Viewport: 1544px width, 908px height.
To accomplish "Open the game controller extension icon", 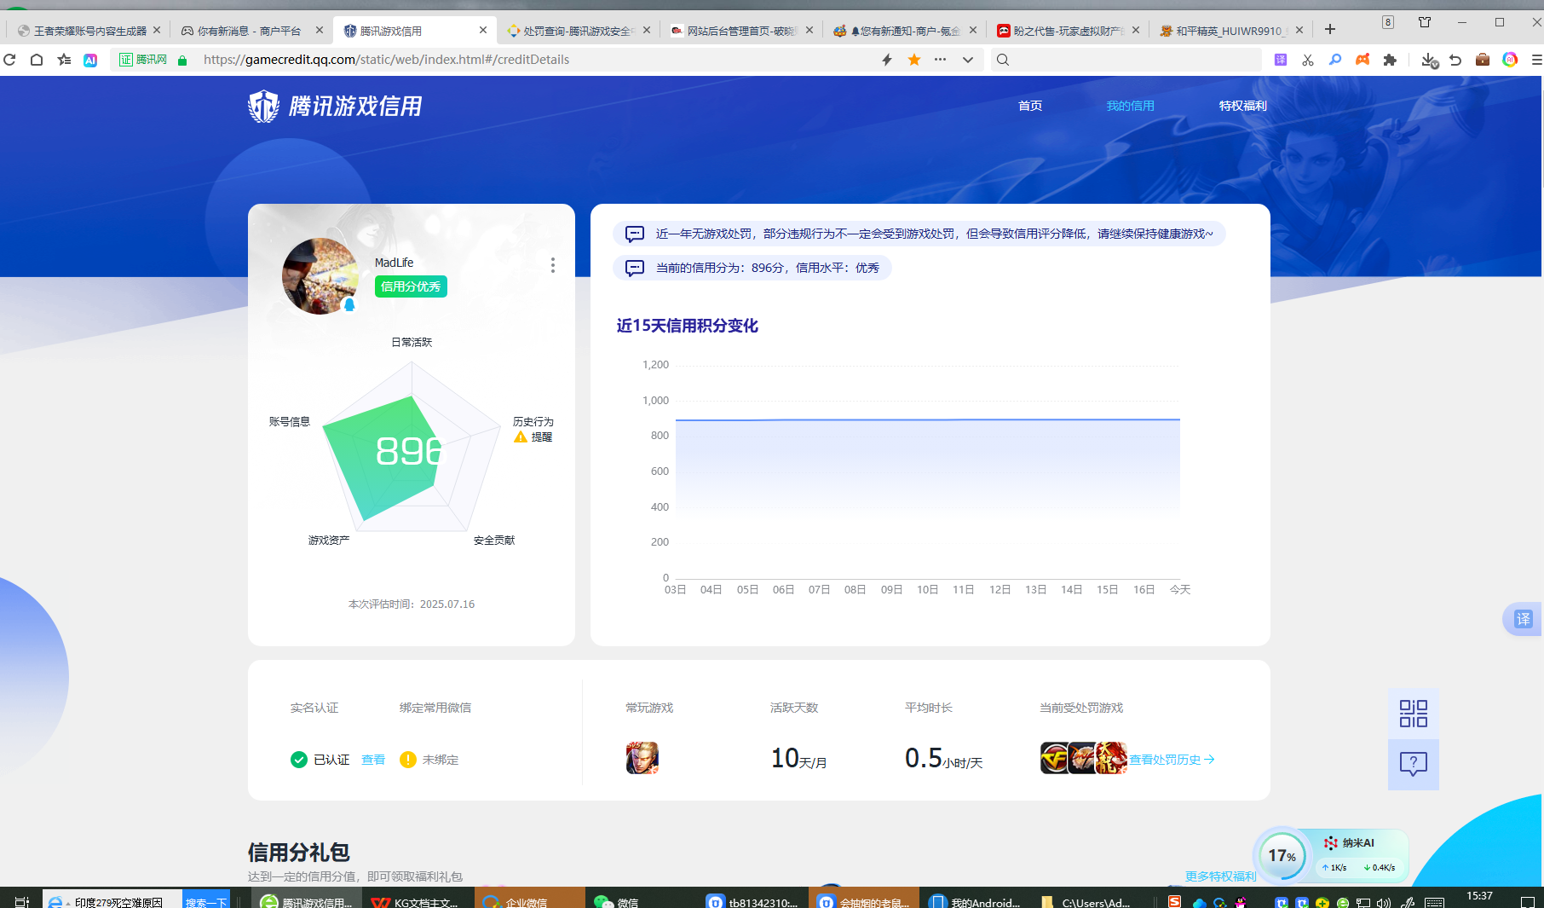I will 1363,60.
